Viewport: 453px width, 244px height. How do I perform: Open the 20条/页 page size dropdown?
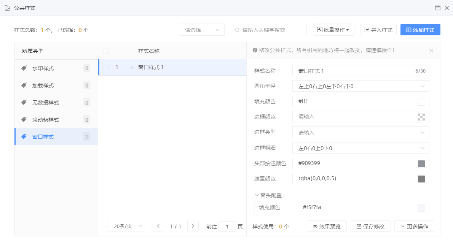pyautogui.click(x=126, y=226)
